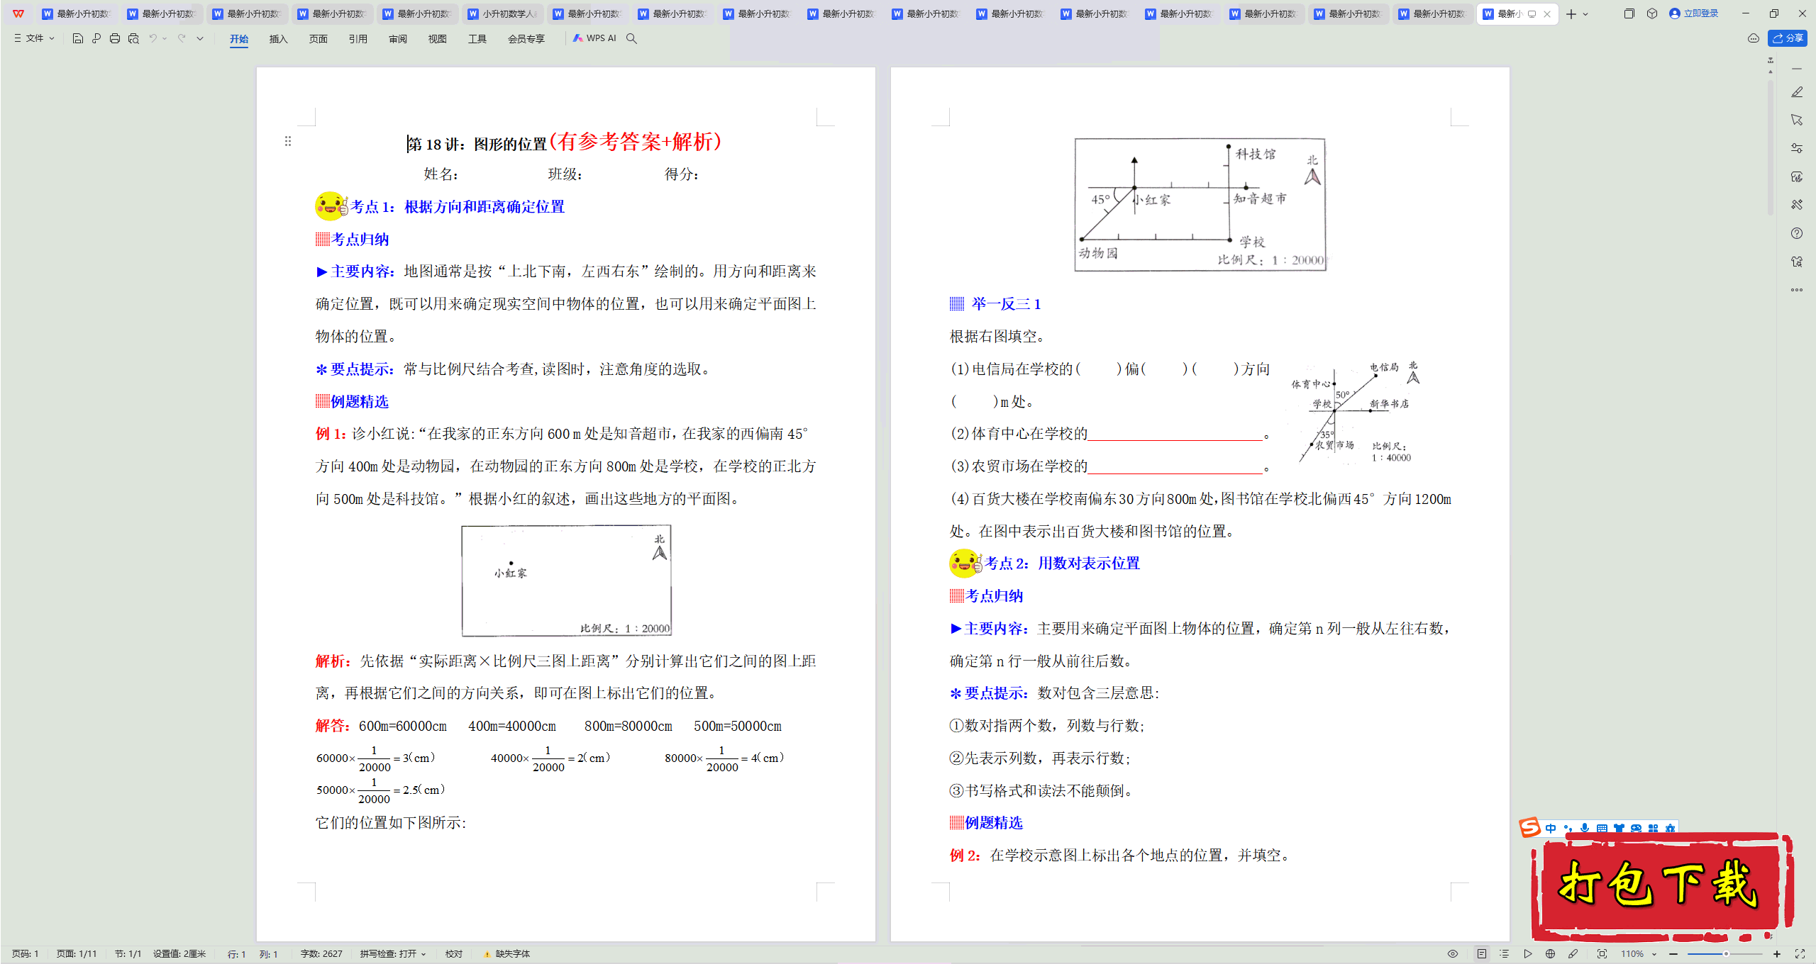
Task: Toggle spell check setting in status bar
Action: (x=393, y=954)
